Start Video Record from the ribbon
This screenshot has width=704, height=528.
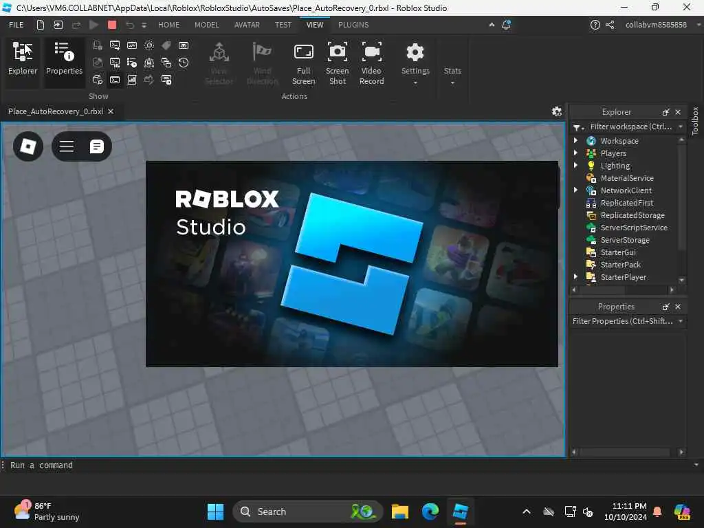372,64
